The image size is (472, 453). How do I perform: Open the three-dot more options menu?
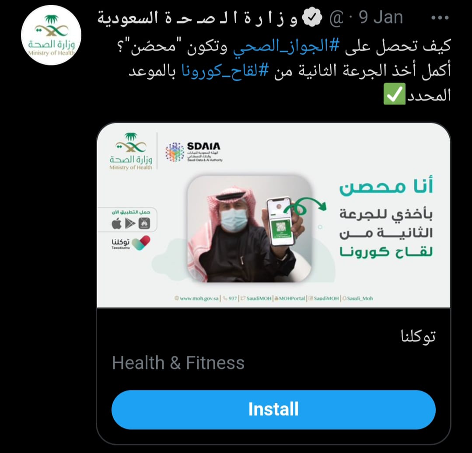click(440, 18)
